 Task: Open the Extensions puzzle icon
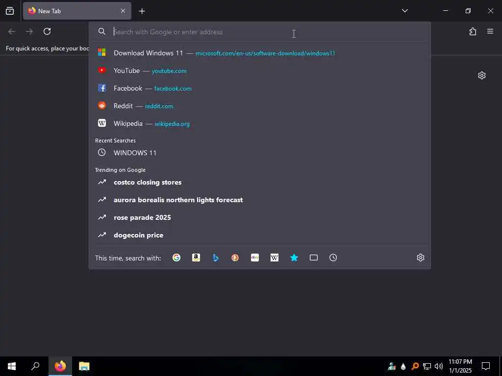pos(473,31)
